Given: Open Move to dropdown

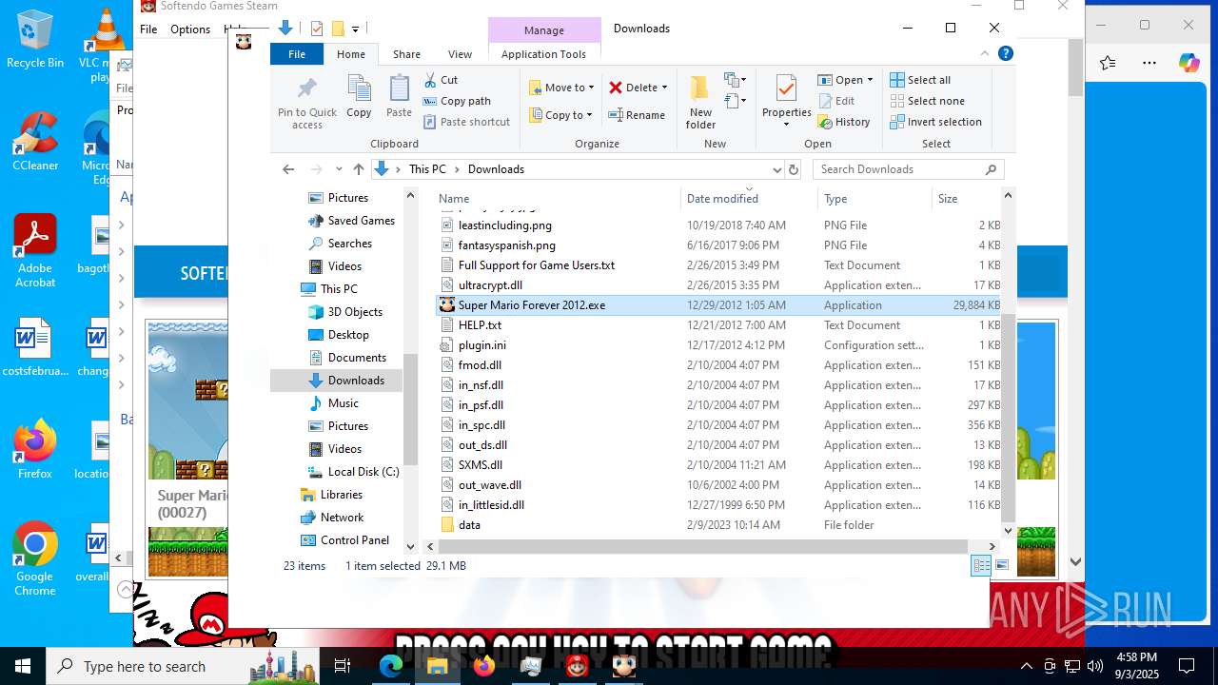Looking at the screenshot, I should pos(561,88).
